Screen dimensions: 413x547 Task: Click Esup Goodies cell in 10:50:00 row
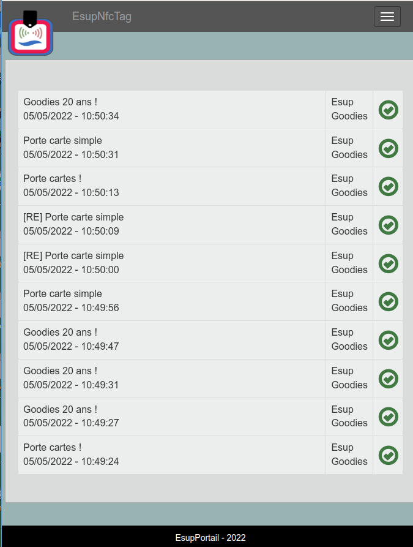(x=349, y=263)
